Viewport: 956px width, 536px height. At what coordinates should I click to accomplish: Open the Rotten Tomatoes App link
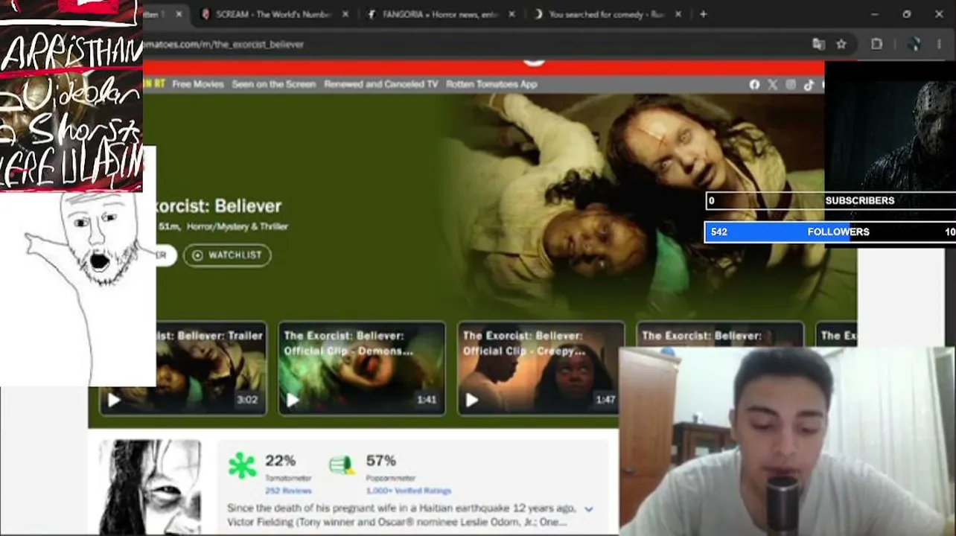pyautogui.click(x=491, y=84)
